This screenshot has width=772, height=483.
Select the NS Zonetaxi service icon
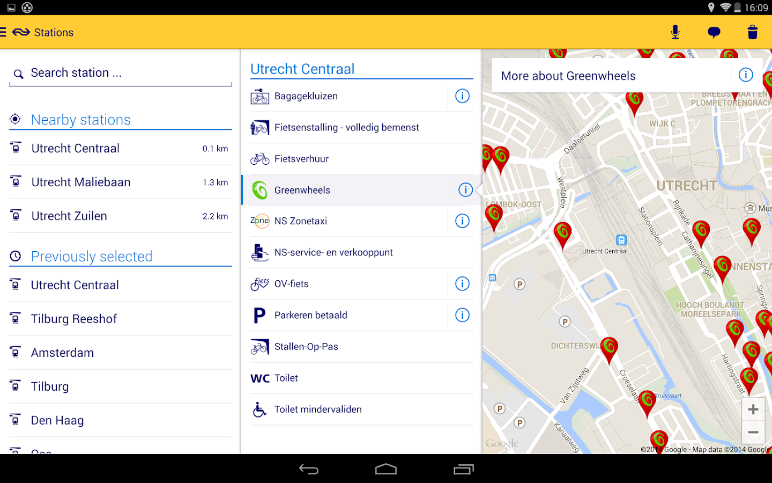tap(259, 221)
